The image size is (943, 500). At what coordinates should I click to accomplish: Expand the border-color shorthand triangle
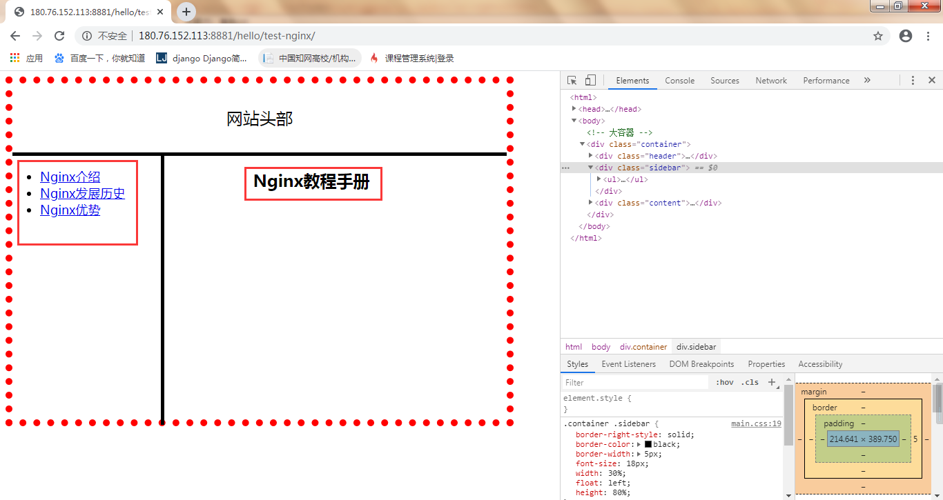tap(639, 445)
